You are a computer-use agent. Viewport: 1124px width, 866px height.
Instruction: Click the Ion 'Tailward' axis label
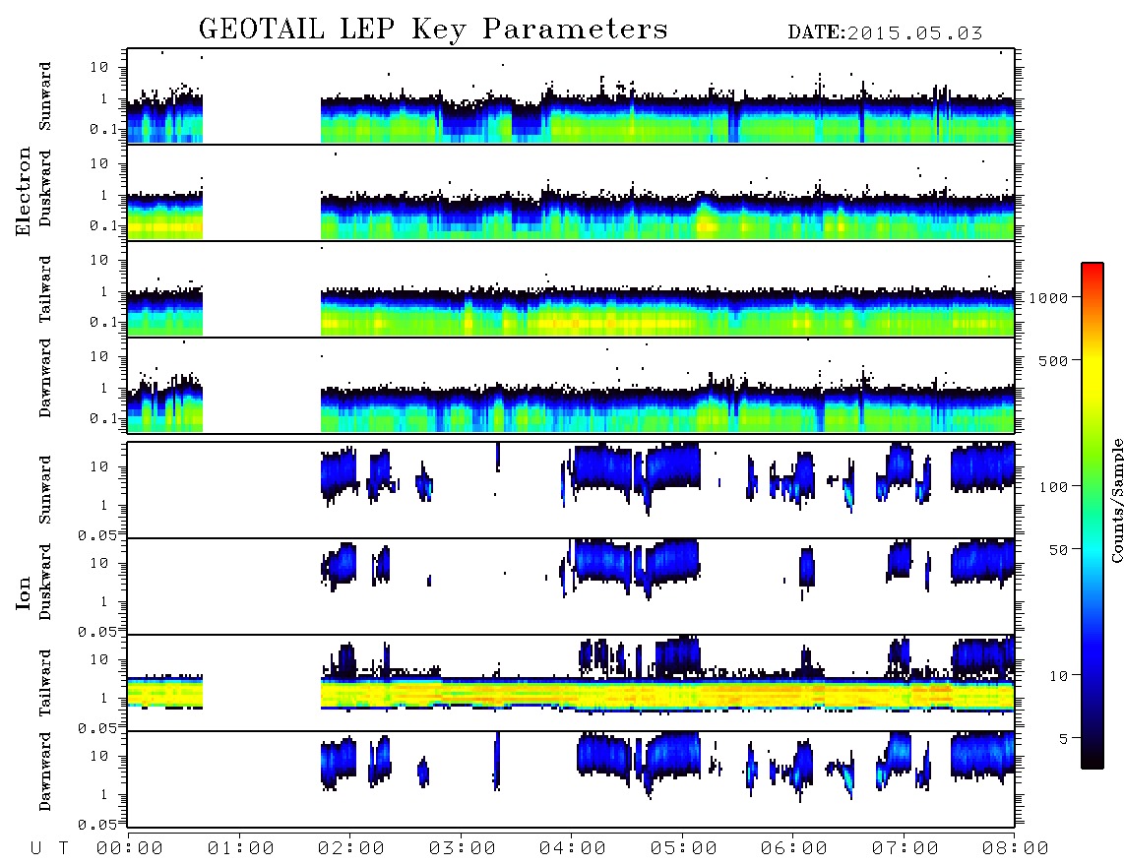coord(44,683)
